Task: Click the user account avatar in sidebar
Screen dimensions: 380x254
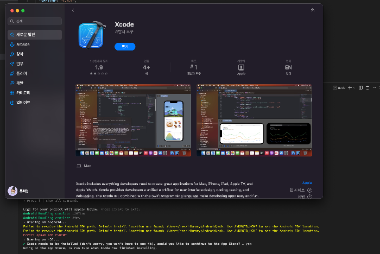Action: pos(12,191)
